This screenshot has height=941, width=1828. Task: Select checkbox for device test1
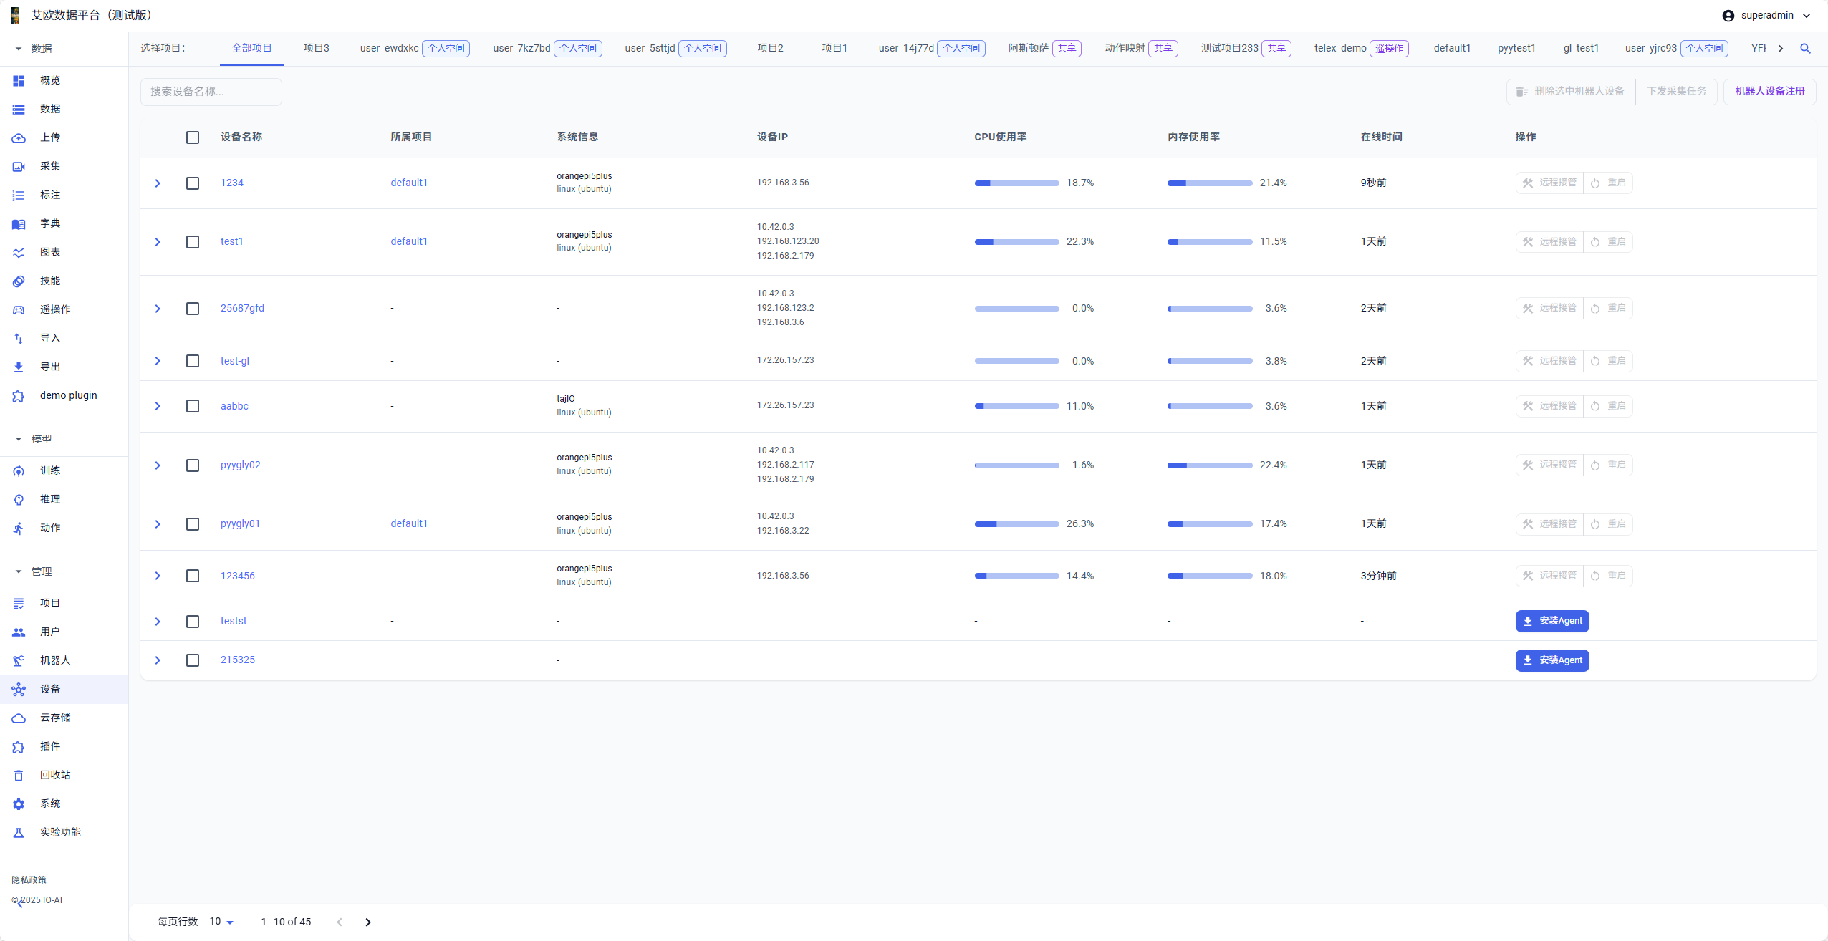click(193, 242)
